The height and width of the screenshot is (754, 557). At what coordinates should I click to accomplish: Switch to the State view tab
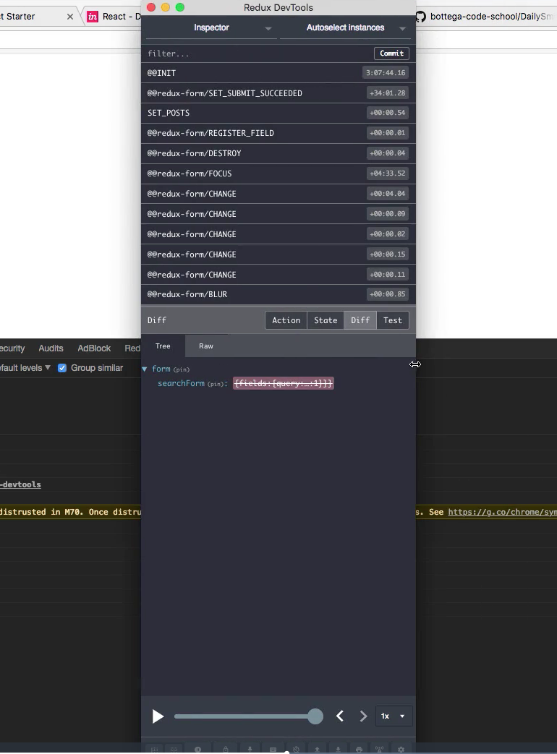(x=326, y=320)
